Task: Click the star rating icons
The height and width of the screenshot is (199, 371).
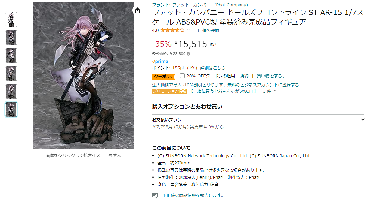Action: (172, 30)
